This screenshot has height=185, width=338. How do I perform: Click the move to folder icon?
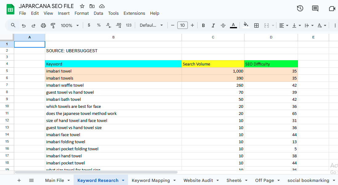[x=92, y=6]
